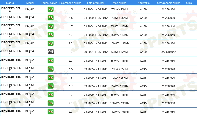Click KLASA A in the diesel ON row

point(30,52)
